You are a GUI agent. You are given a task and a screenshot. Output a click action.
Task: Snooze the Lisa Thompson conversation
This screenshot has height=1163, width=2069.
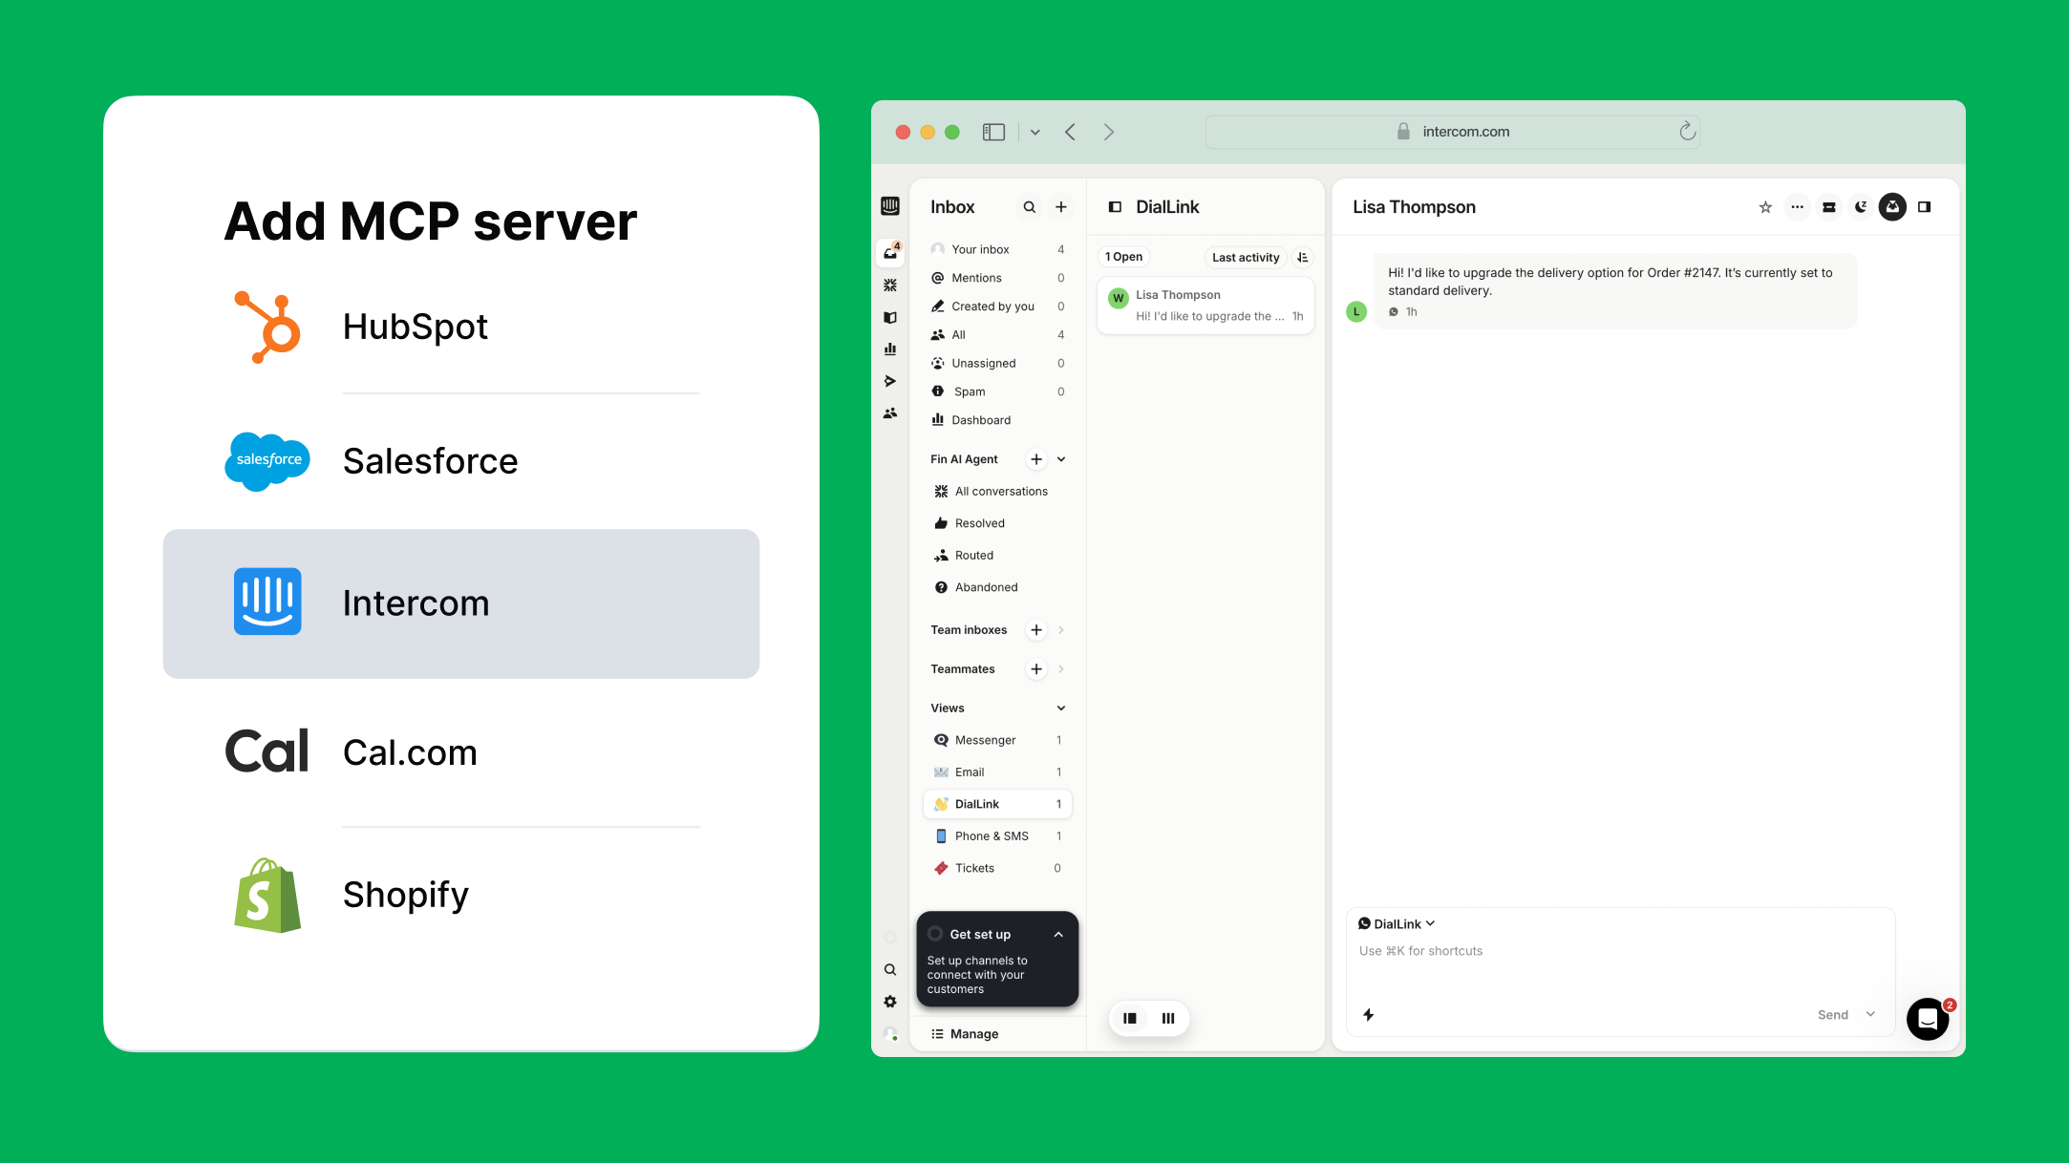(1861, 206)
